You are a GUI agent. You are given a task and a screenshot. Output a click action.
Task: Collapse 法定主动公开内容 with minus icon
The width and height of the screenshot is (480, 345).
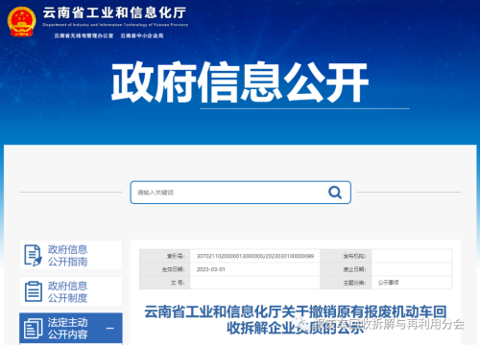(109, 328)
